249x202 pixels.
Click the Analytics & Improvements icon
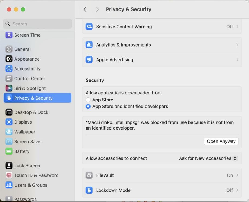89,44
